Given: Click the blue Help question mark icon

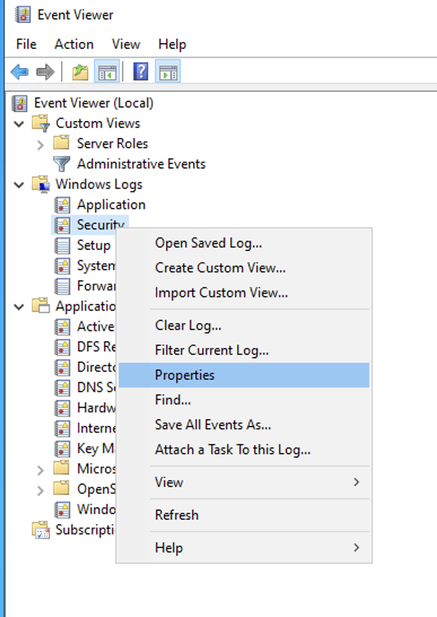Looking at the screenshot, I should click(x=141, y=72).
